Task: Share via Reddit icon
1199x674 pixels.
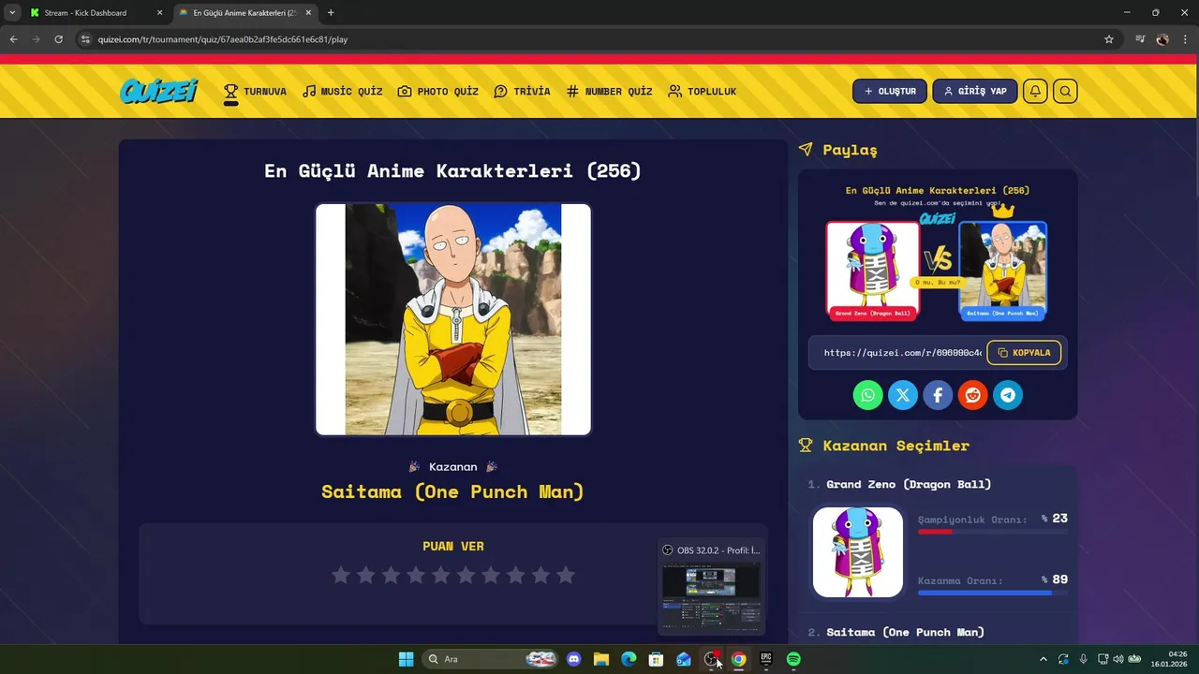Action: pyautogui.click(x=973, y=395)
